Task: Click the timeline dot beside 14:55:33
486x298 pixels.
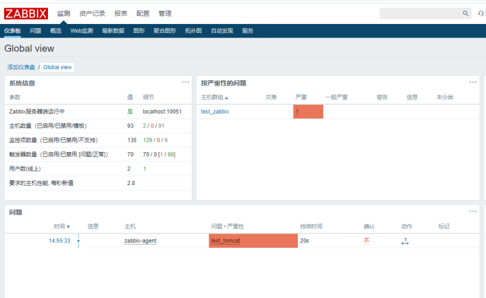Action: pos(78,241)
